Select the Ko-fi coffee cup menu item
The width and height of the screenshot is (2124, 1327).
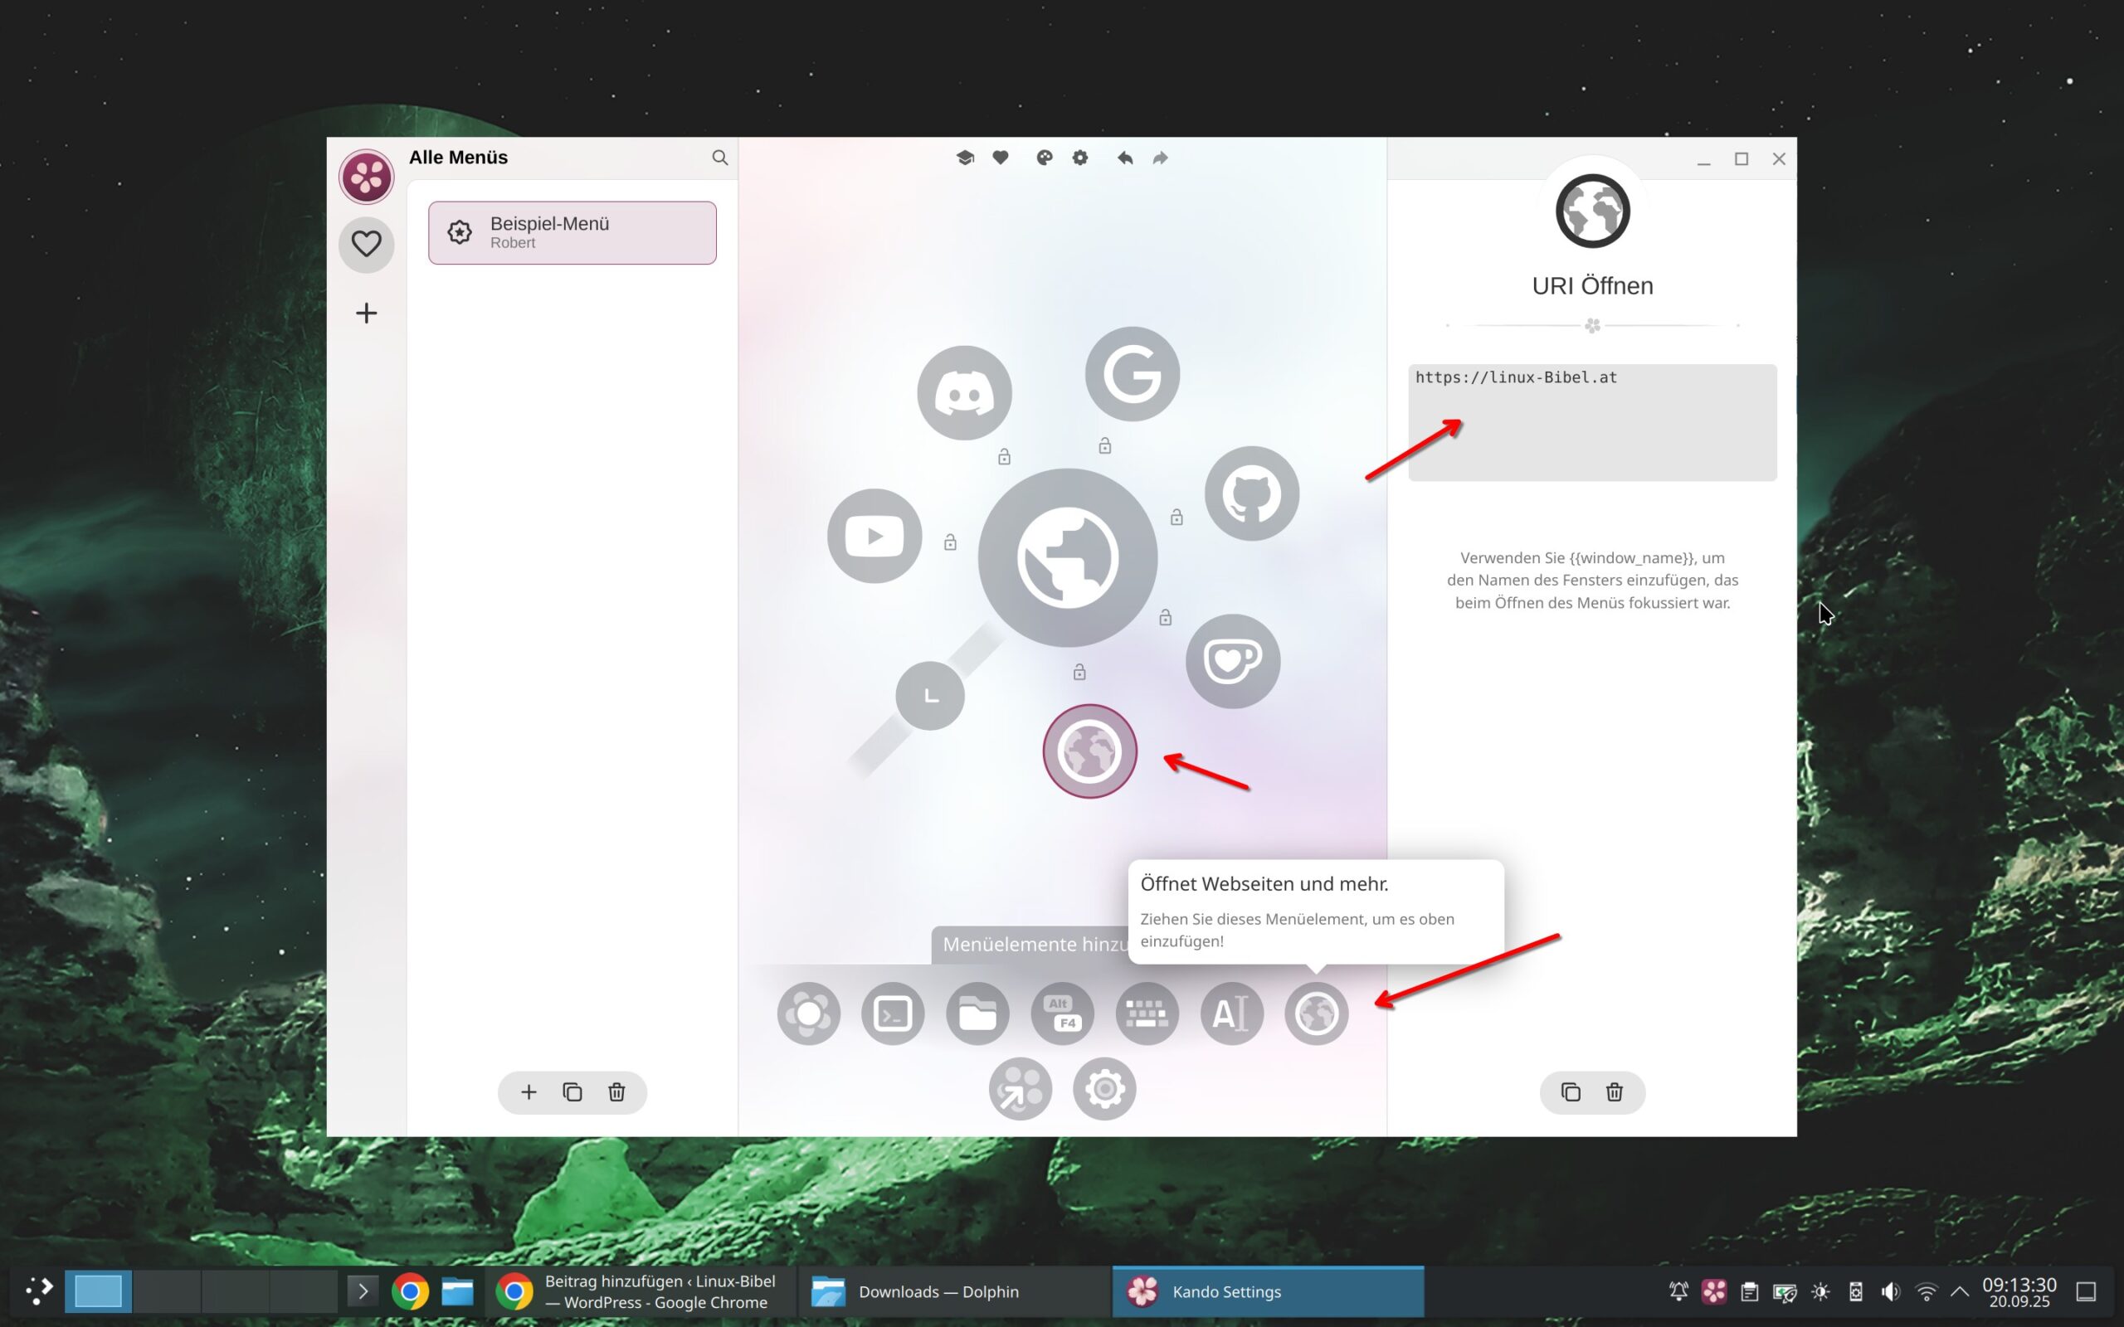1233,661
